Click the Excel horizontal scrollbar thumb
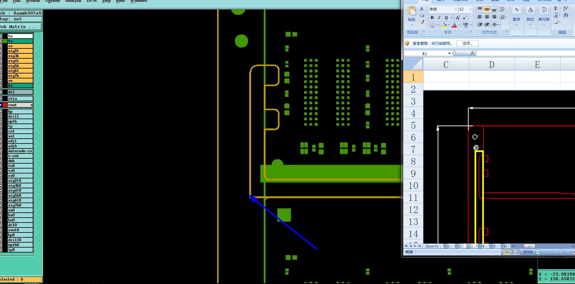Image resolution: width=575 pixels, height=284 pixels. tap(529, 246)
